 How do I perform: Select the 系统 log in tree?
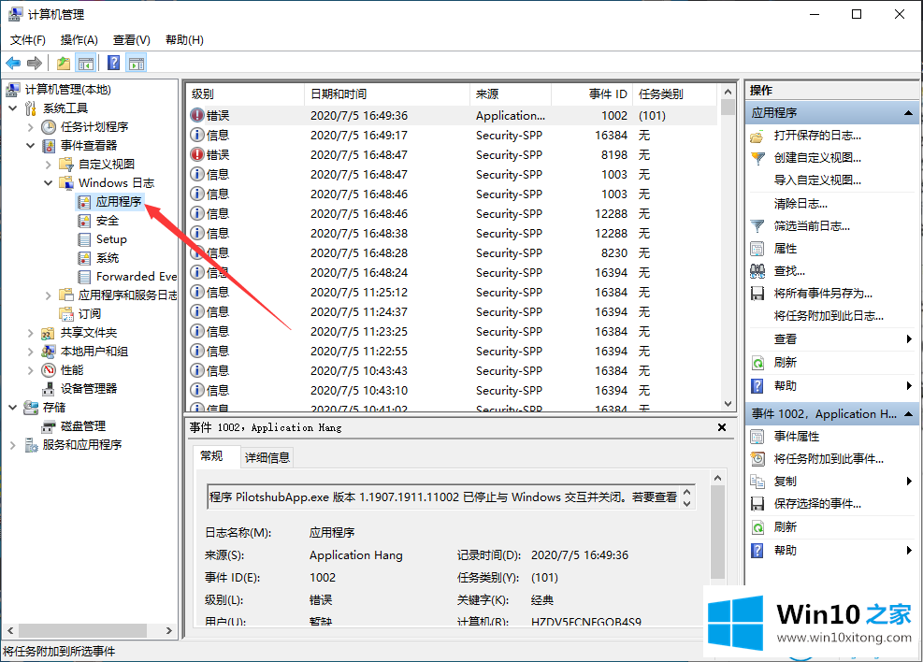(x=108, y=258)
